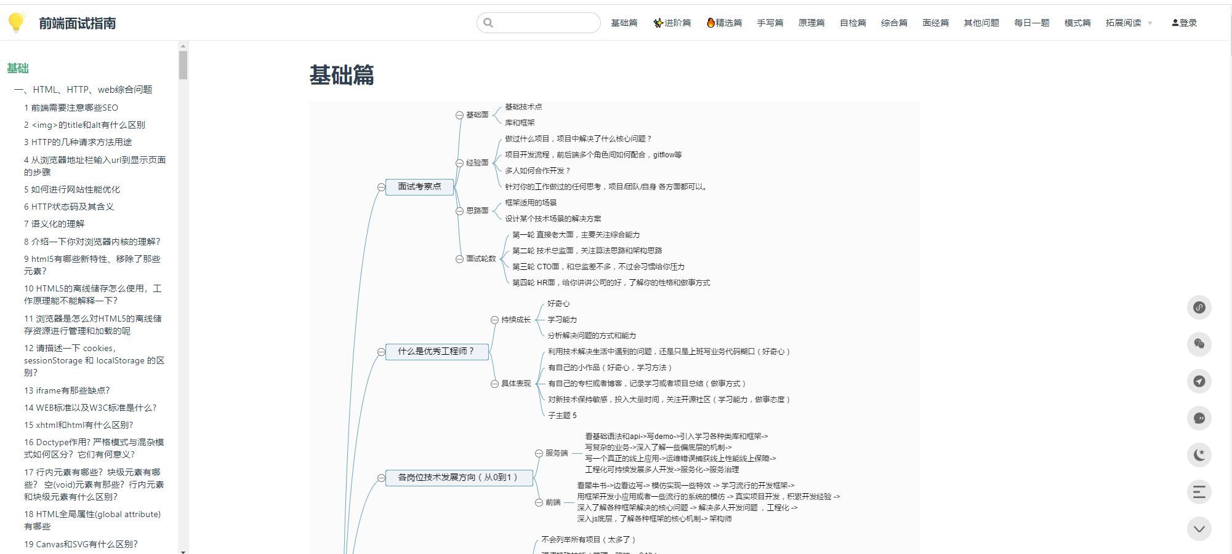Open sidebar item 9 html5有哪些新特性
The width and height of the screenshot is (1232, 554).
(92, 265)
